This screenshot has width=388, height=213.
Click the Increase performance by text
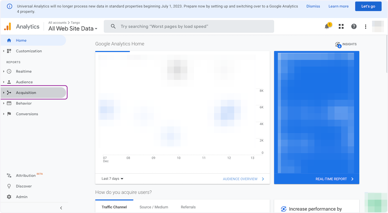tap(315, 209)
